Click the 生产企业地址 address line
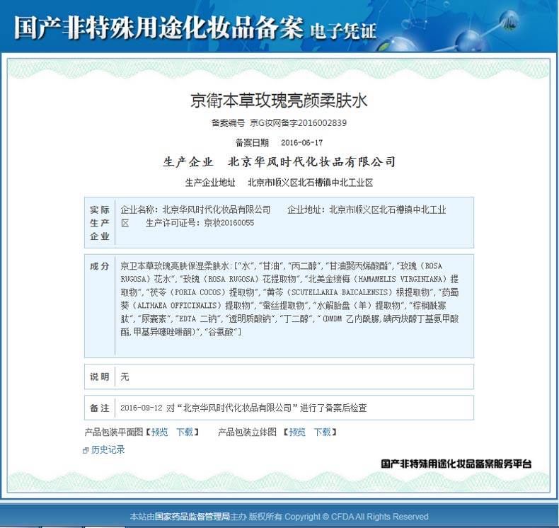559x528 pixels. point(279,183)
